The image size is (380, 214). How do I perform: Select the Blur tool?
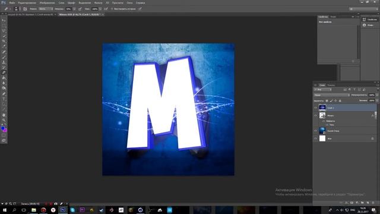pos(4,83)
